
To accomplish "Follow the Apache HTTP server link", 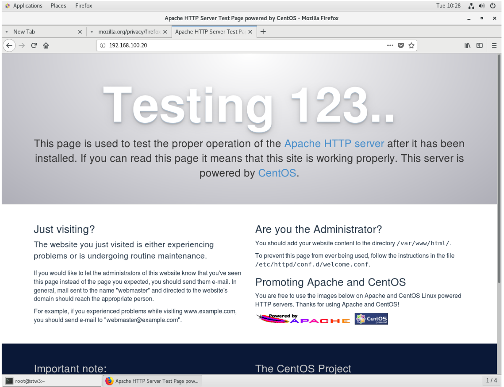I will (334, 144).
